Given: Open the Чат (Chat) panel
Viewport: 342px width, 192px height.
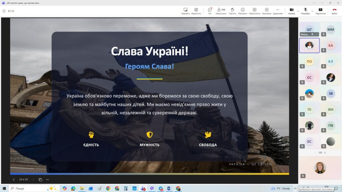Looking at the screenshot, I should point(210,11).
